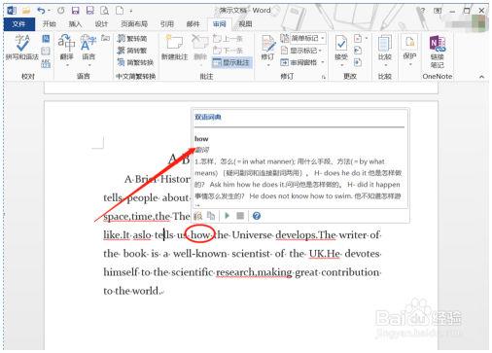
Task: Collapse the ribbon with the chevron
Action: (481, 77)
